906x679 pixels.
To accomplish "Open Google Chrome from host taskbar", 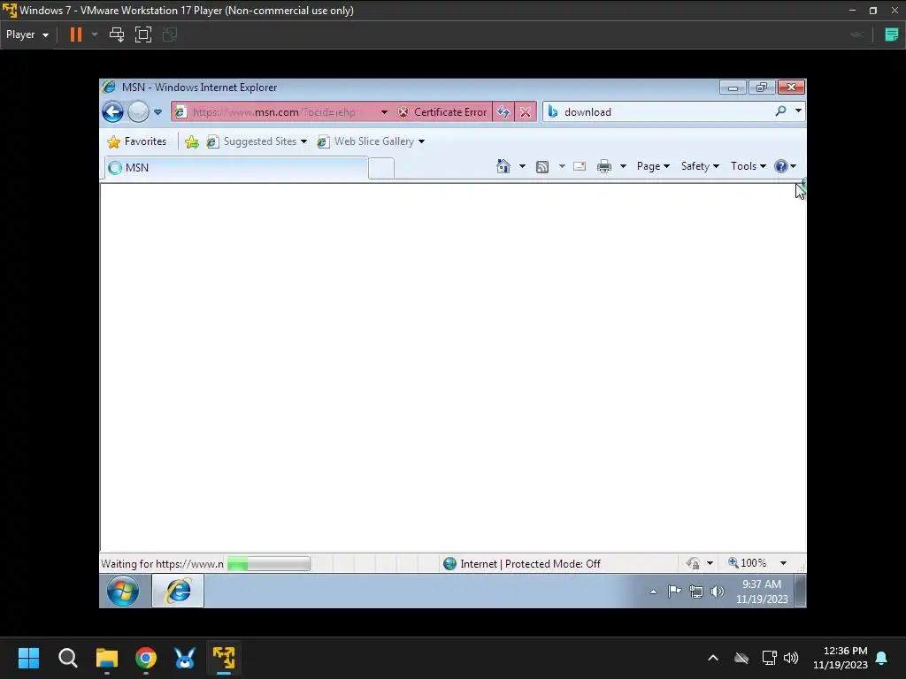I will pos(146,658).
